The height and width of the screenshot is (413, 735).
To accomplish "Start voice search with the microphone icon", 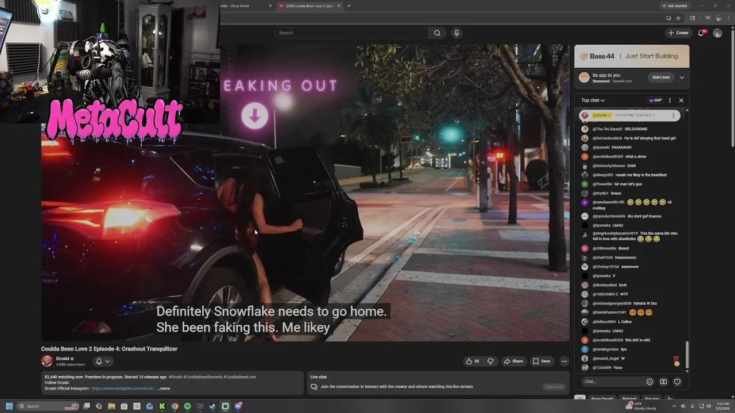I will point(457,33).
